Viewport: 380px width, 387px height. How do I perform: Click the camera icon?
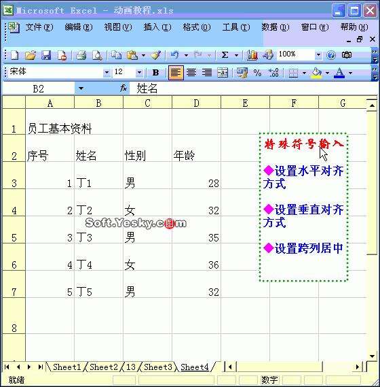pyautogui.click(x=346, y=55)
